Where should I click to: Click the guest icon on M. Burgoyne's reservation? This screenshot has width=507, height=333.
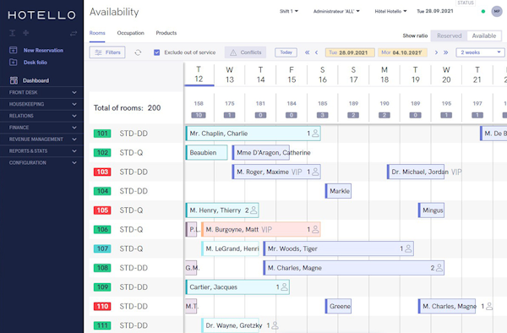(x=315, y=229)
